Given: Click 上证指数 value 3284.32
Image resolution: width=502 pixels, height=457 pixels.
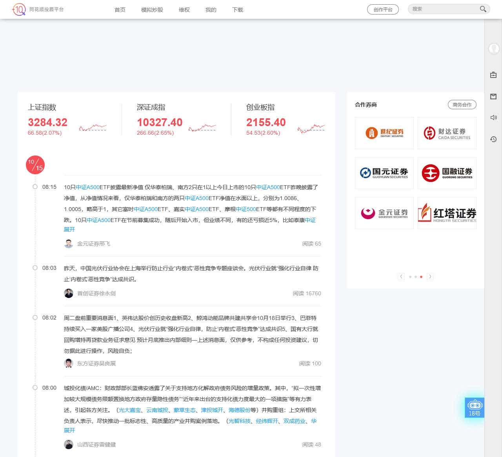Looking at the screenshot, I should point(47,123).
